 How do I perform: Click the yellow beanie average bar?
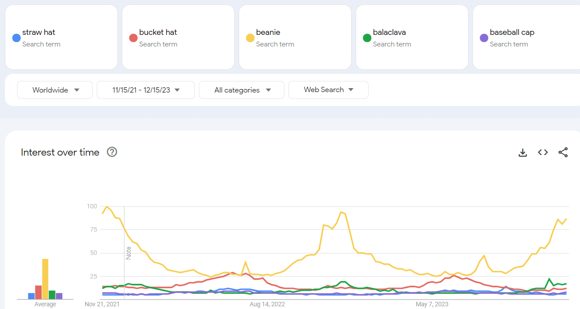click(x=45, y=279)
